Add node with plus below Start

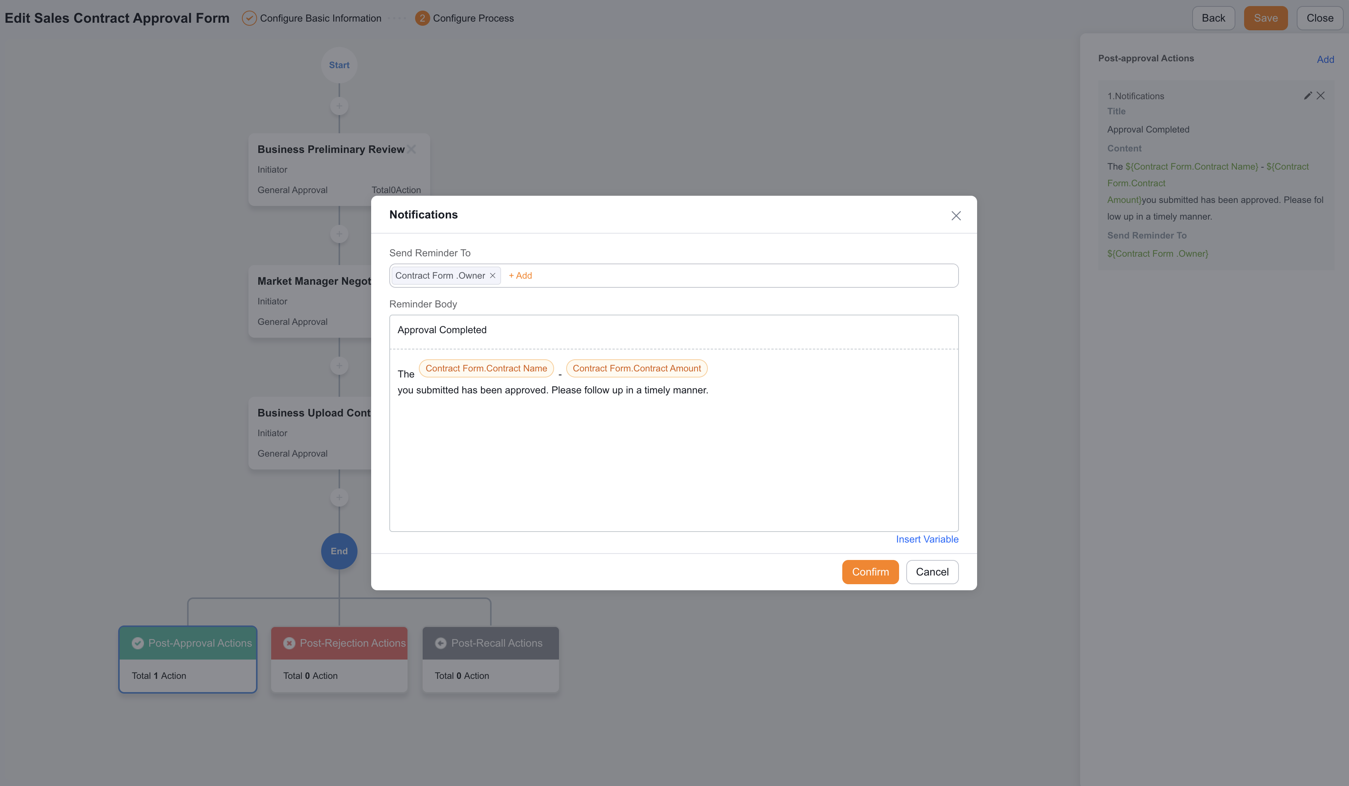(339, 106)
